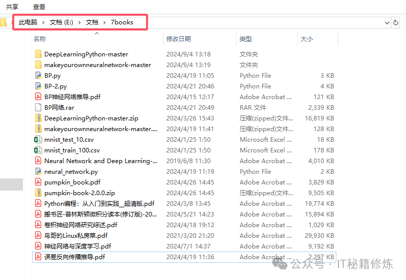The image size is (406, 280).
Task: Click the 大小 column header
Action: tap(307, 39)
